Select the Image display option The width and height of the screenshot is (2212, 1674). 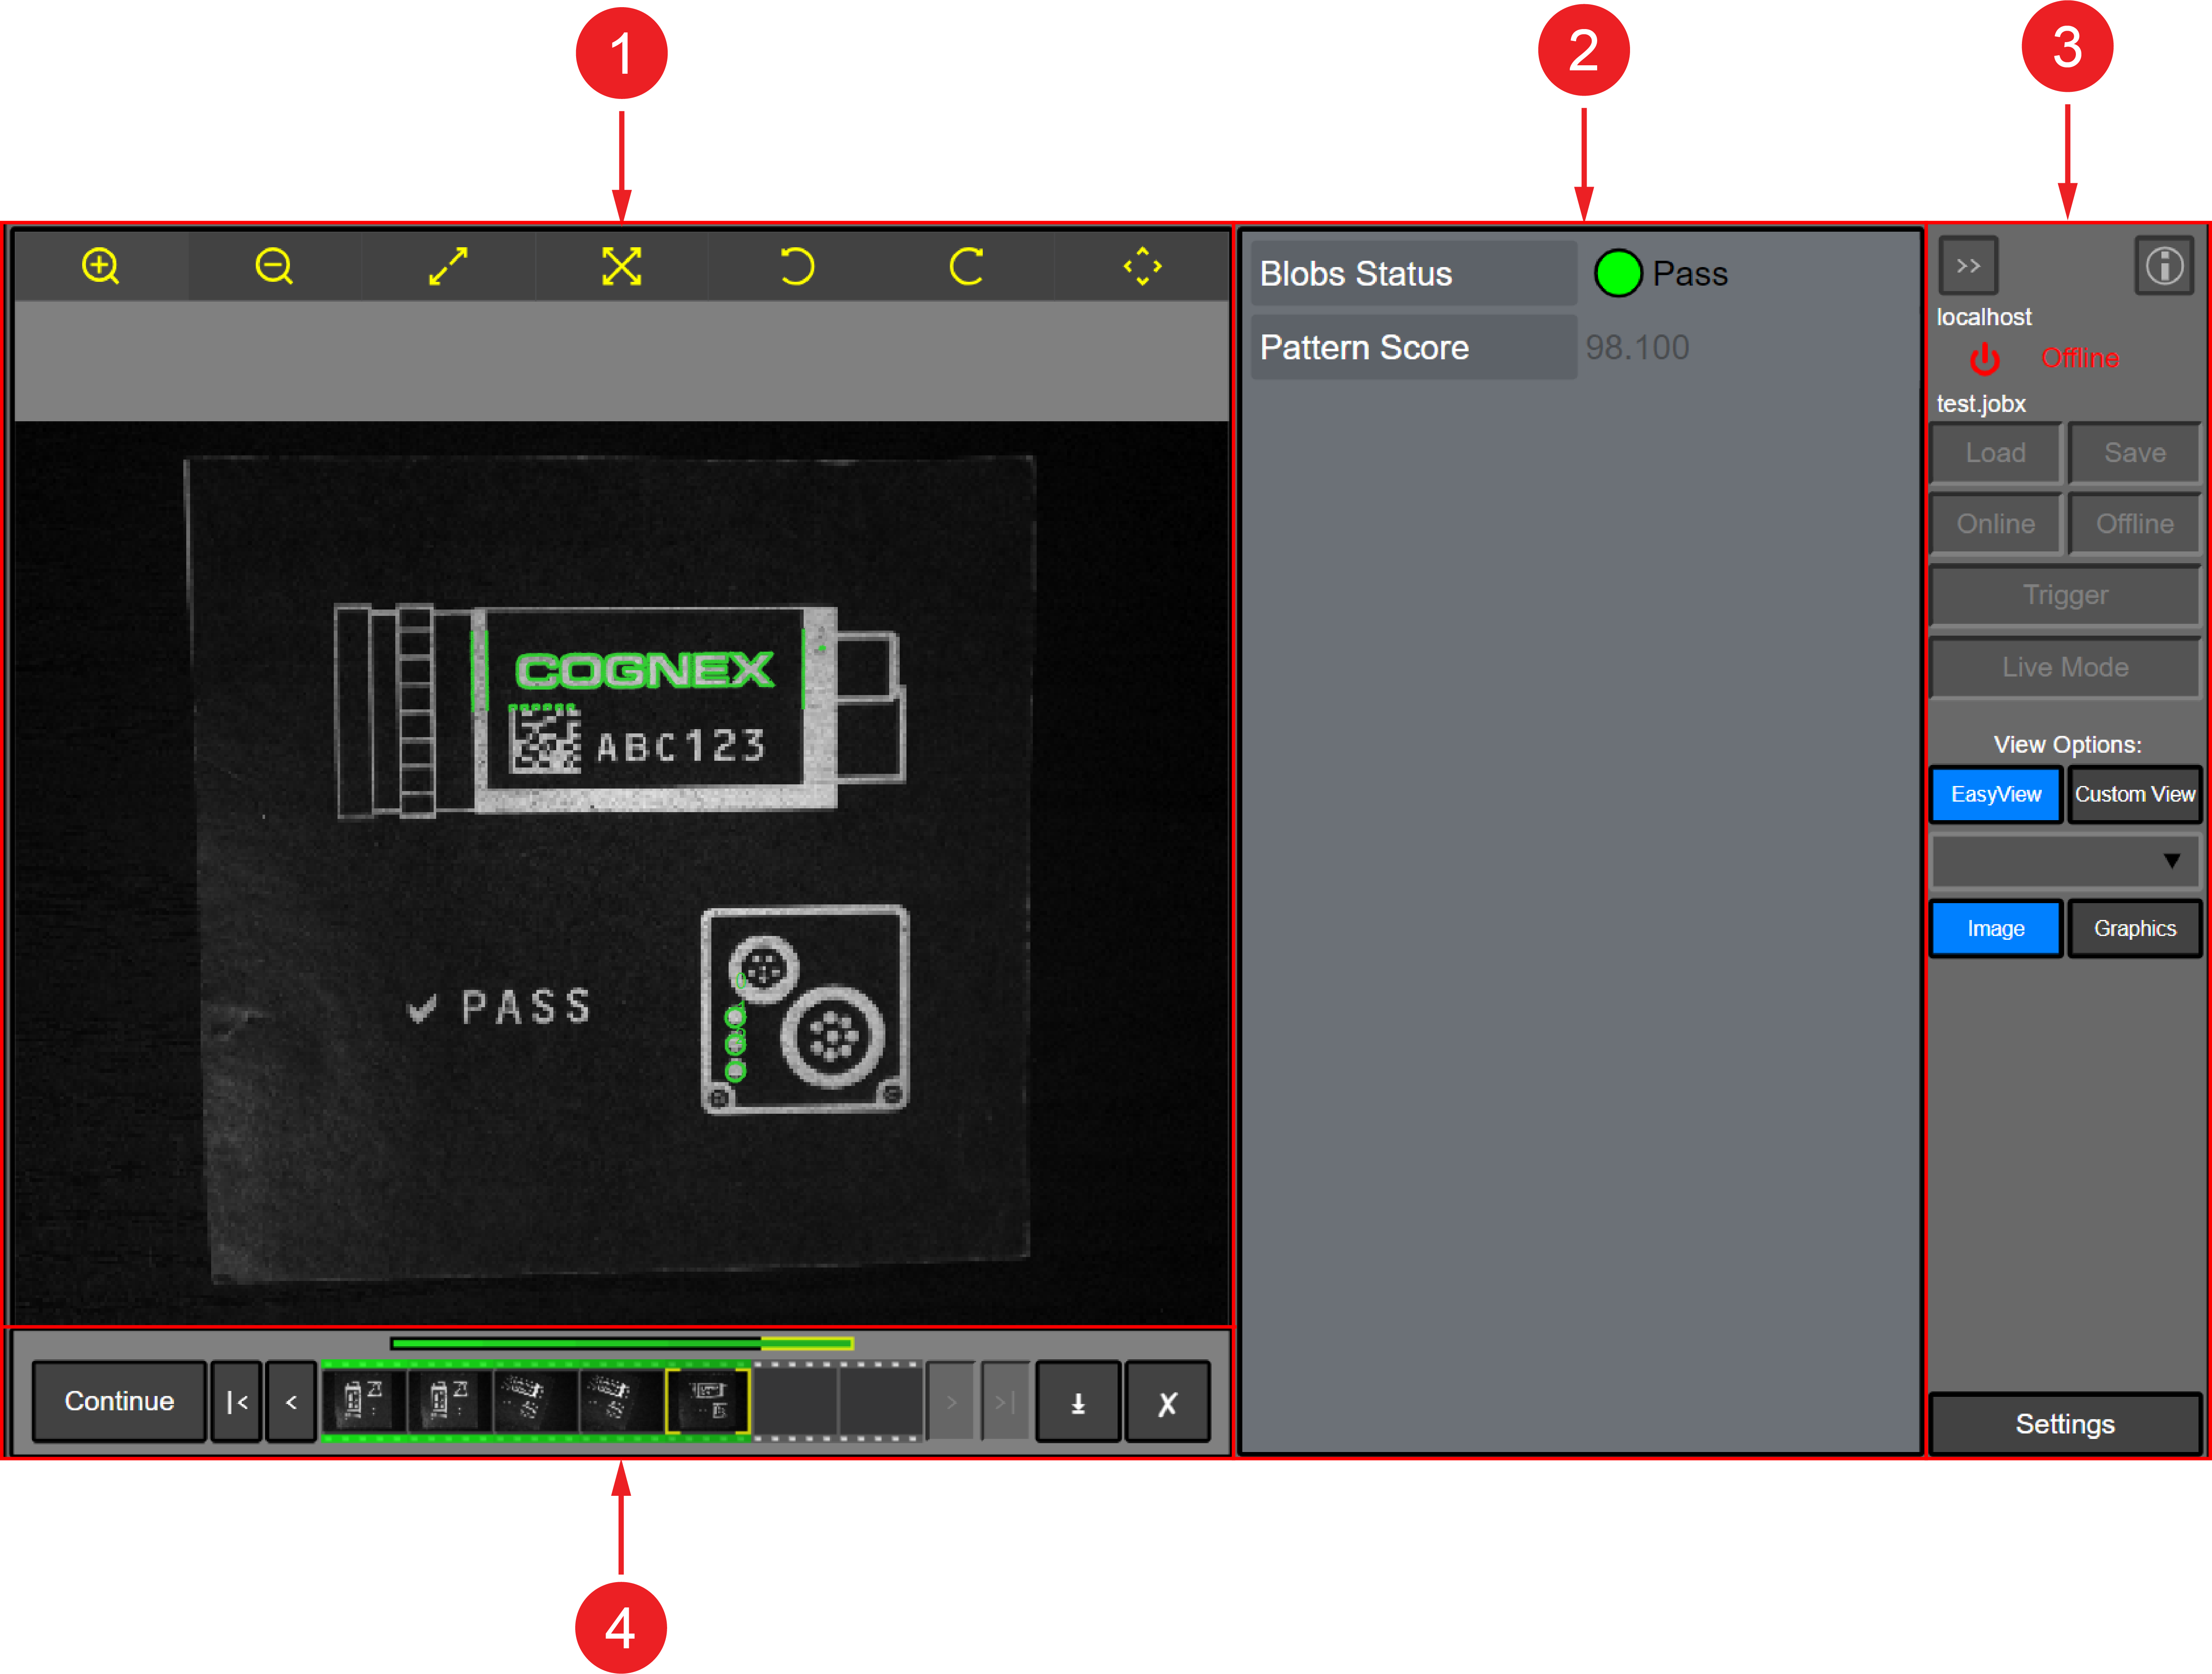tap(1995, 928)
